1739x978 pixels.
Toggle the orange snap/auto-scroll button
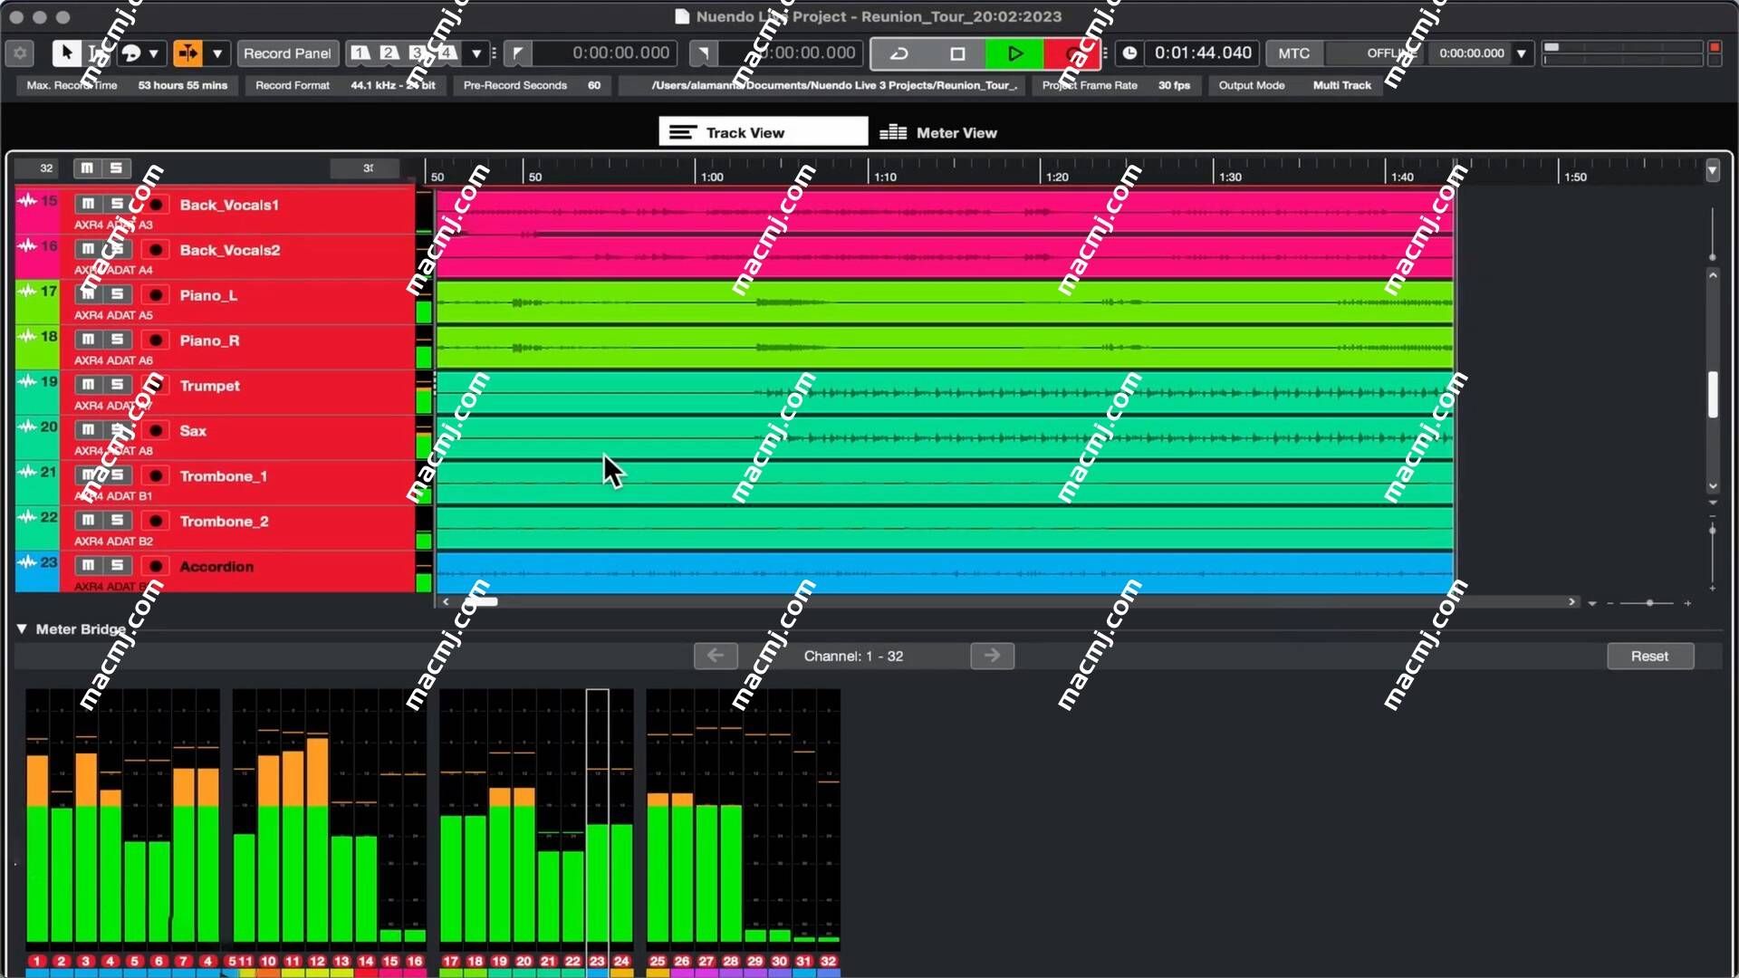tap(188, 53)
